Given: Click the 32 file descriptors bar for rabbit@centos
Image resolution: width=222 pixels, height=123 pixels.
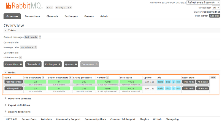Looking at the screenshot, I should [36, 82].
